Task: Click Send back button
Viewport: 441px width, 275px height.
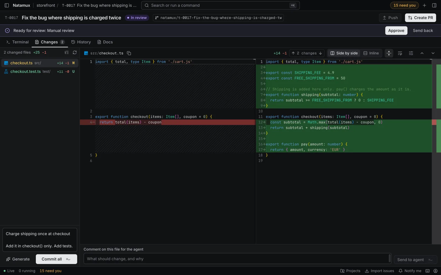Action: point(423,31)
